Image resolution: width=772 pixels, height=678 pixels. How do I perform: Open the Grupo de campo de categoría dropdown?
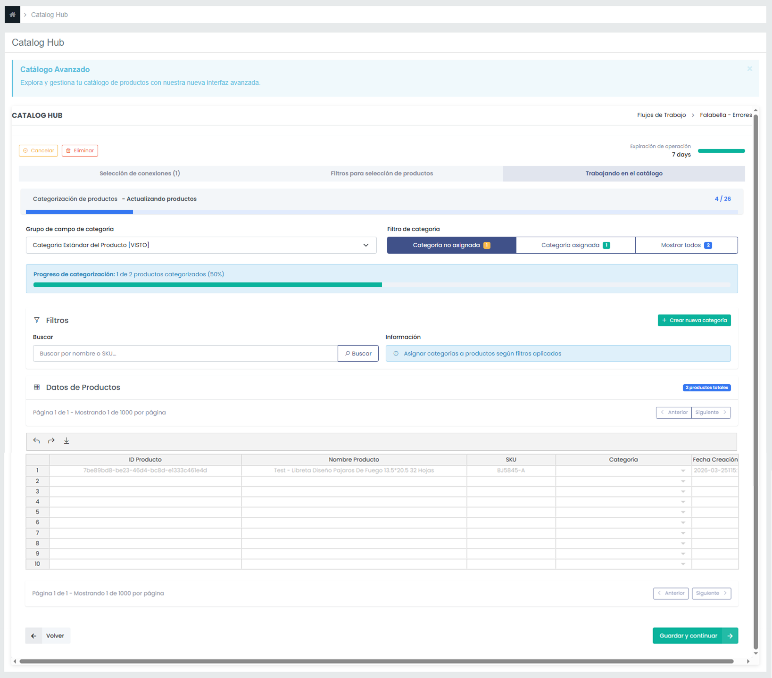201,245
